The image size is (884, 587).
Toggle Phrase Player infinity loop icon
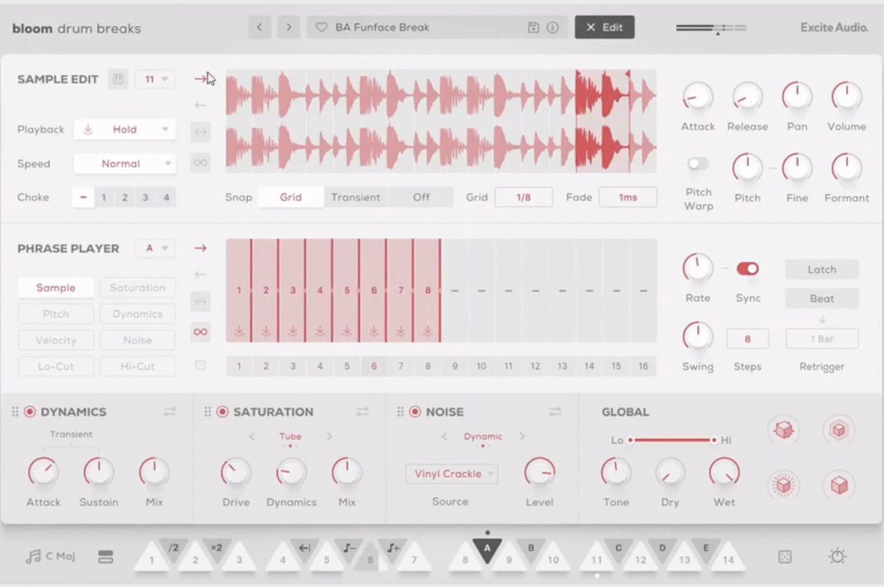click(x=200, y=331)
